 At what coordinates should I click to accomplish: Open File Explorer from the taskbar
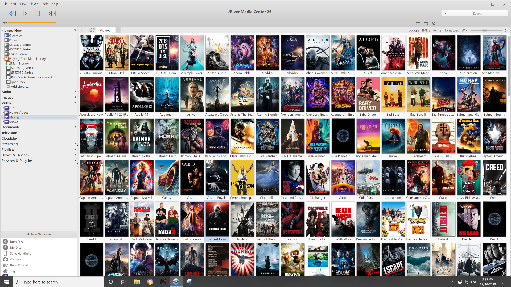[x=137, y=282]
